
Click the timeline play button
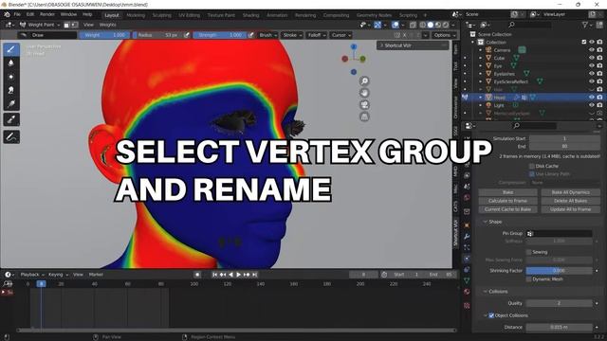[238, 275]
